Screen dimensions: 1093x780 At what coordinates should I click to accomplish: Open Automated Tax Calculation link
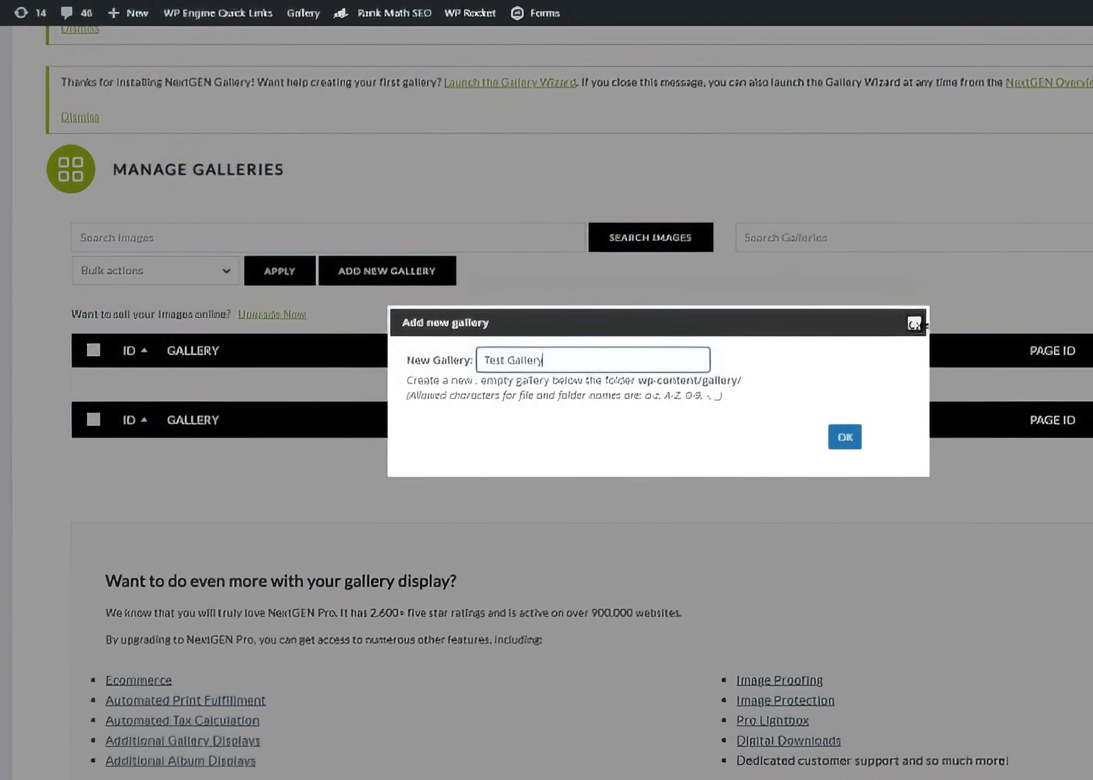pyautogui.click(x=182, y=721)
